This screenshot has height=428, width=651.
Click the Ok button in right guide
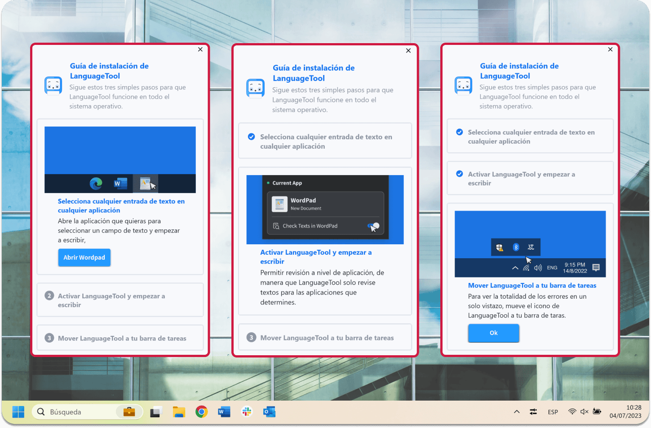(x=493, y=333)
